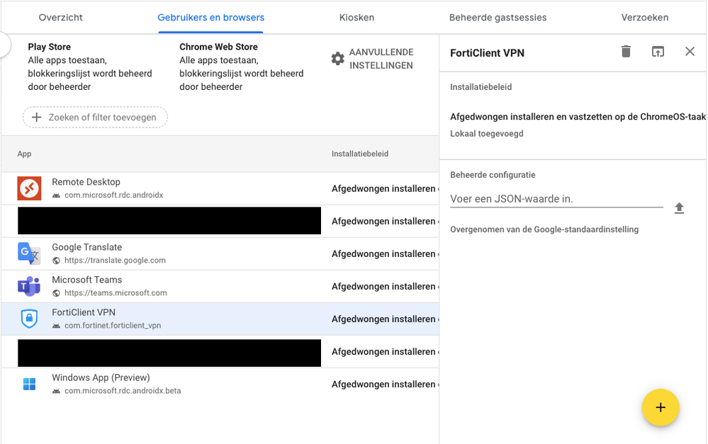Select the Chrome Web Store settings section

(241, 67)
